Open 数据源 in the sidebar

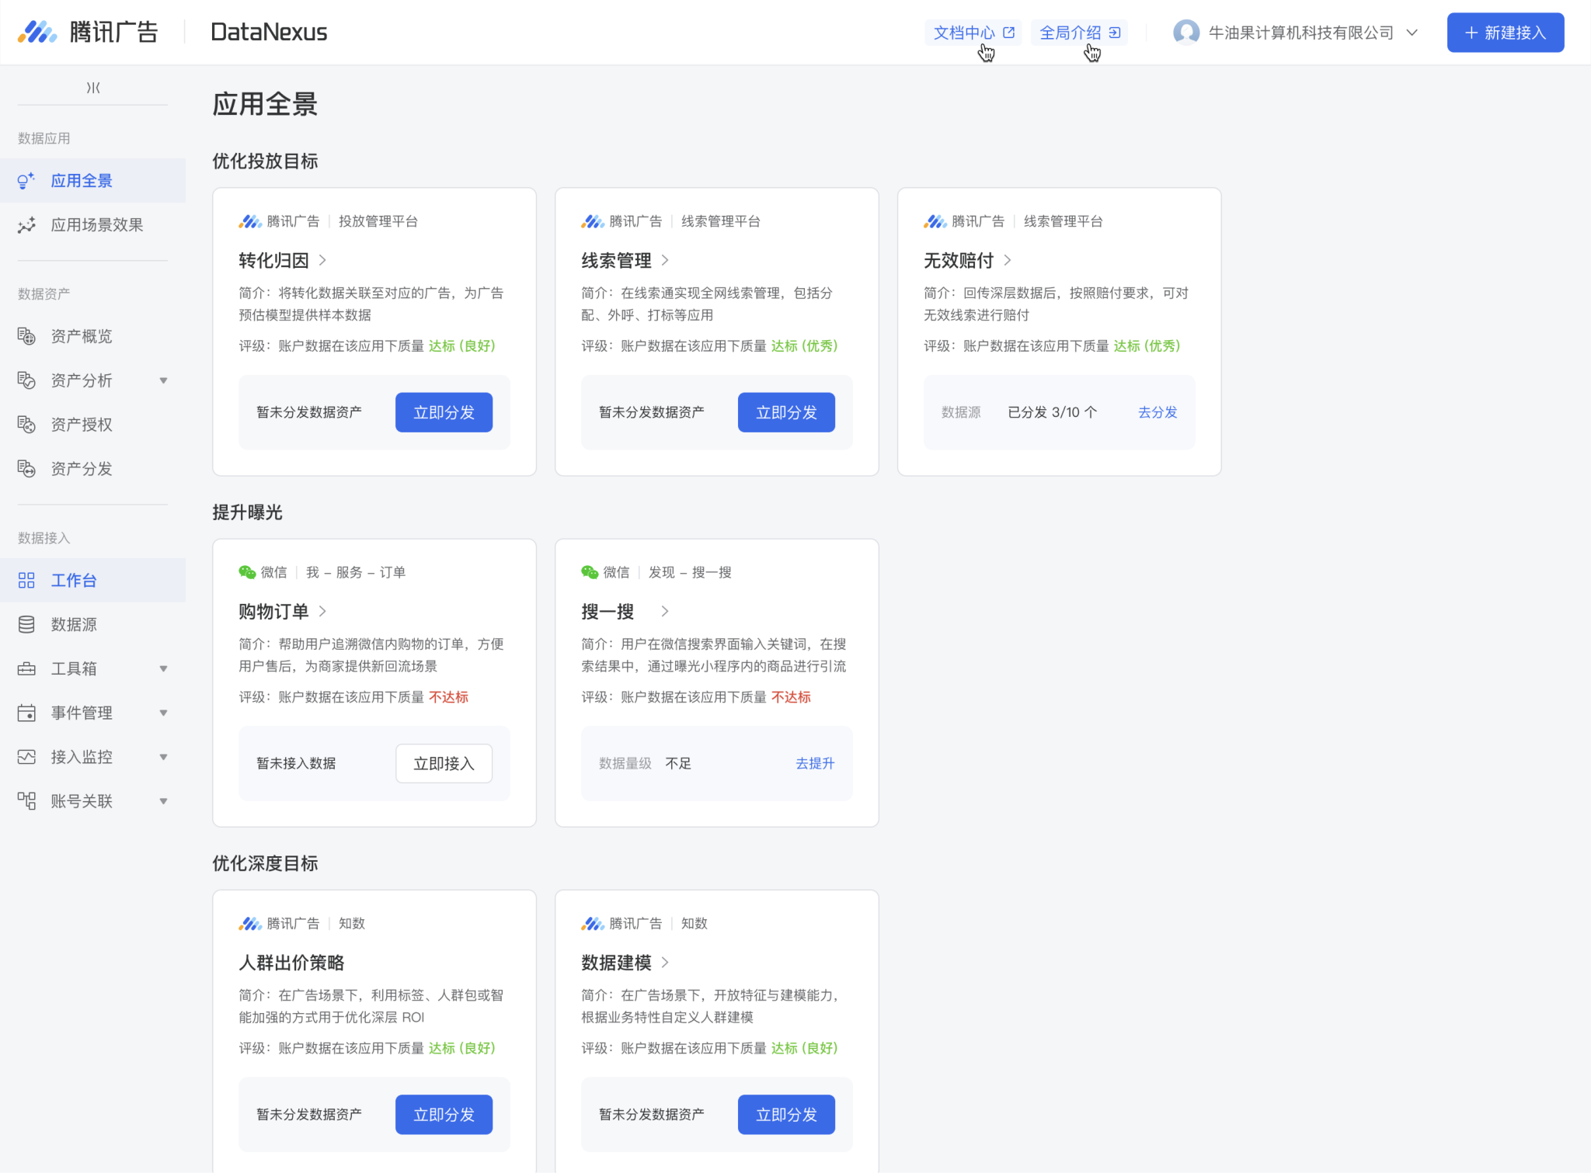pos(93,625)
